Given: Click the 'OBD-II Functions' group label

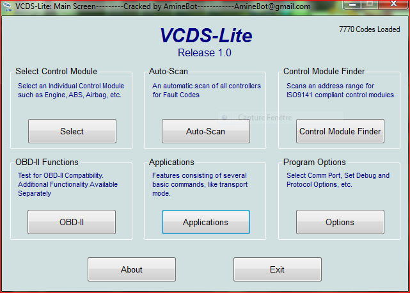Looking at the screenshot, I should 47,162.
